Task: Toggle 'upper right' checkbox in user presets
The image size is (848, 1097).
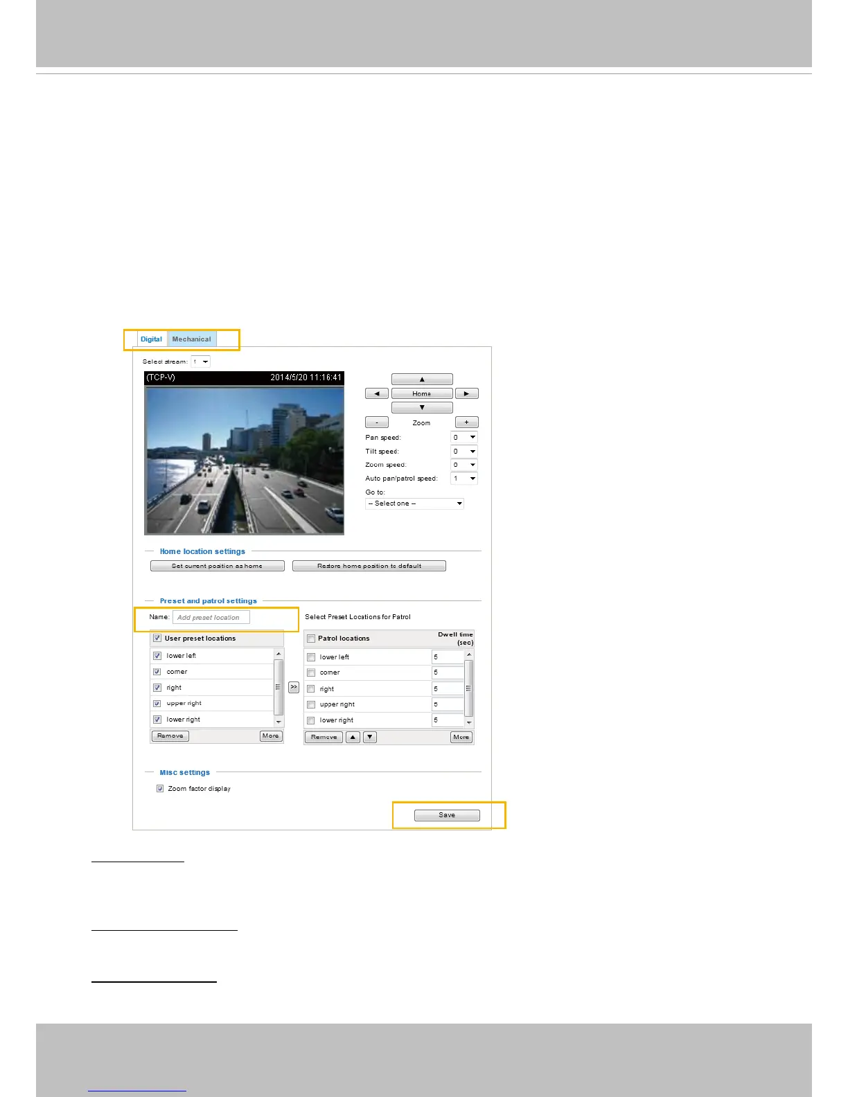Action: pos(157,704)
